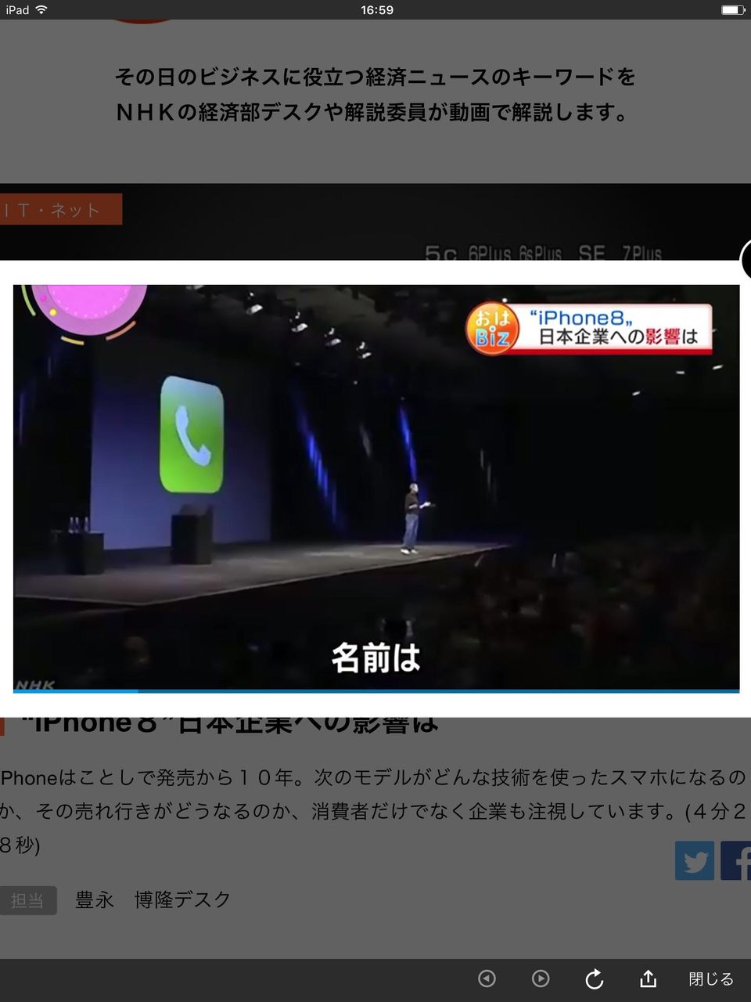This screenshot has width=751, height=1002.
Task: Tap the 16:59 clock in status bar
Action: [377, 10]
